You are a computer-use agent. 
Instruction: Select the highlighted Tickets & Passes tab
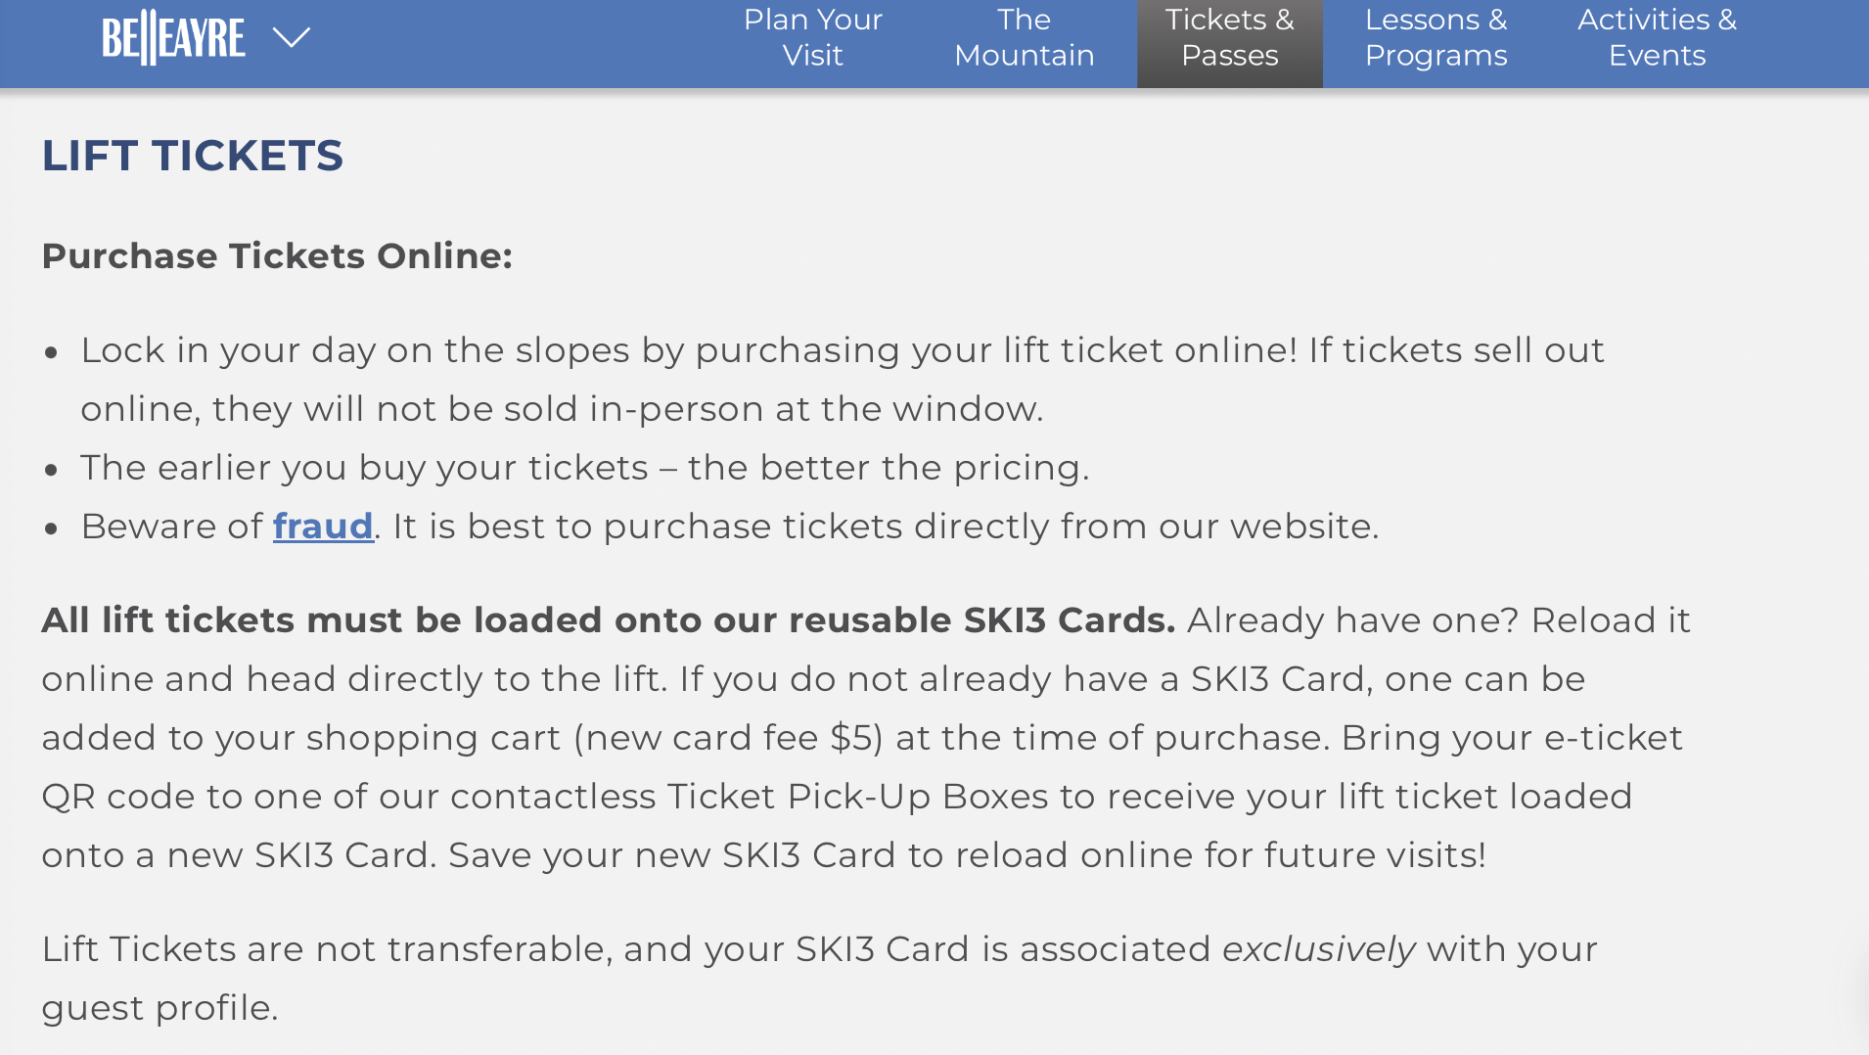[1229, 37]
